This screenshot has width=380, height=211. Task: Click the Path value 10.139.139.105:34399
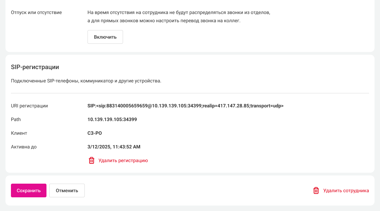112,119
